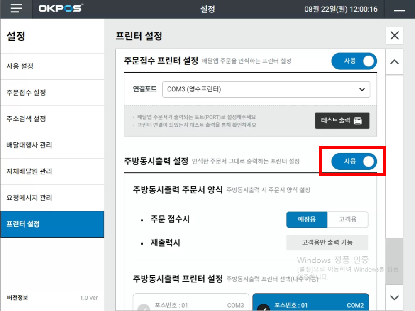Viewport: 415px width, 311px height.
Task: Toggle 주문접수 프린터 설정 사용 switch
Action: point(354,61)
